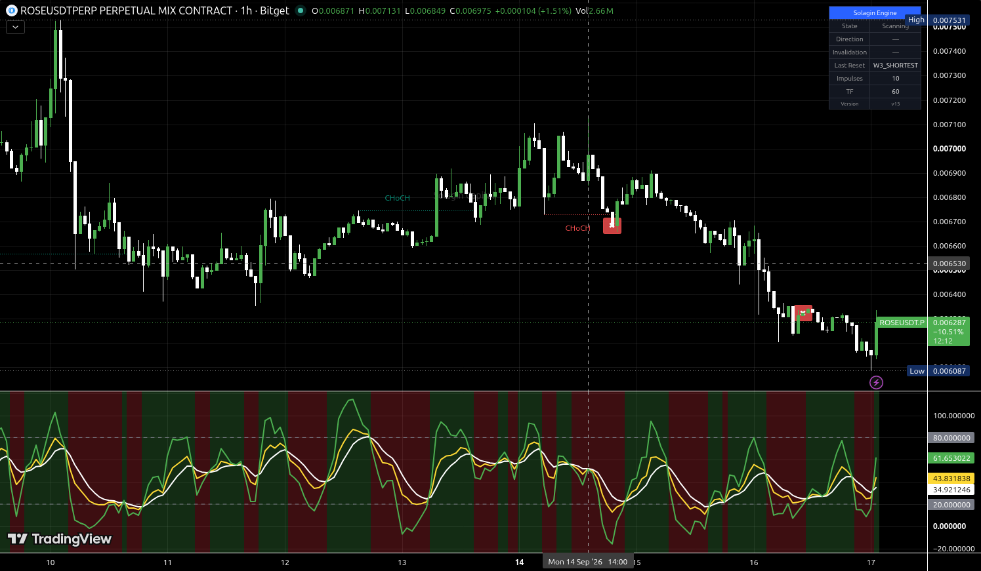
Task: Click the 0.007000 price axis tick
Action: [x=950, y=149]
